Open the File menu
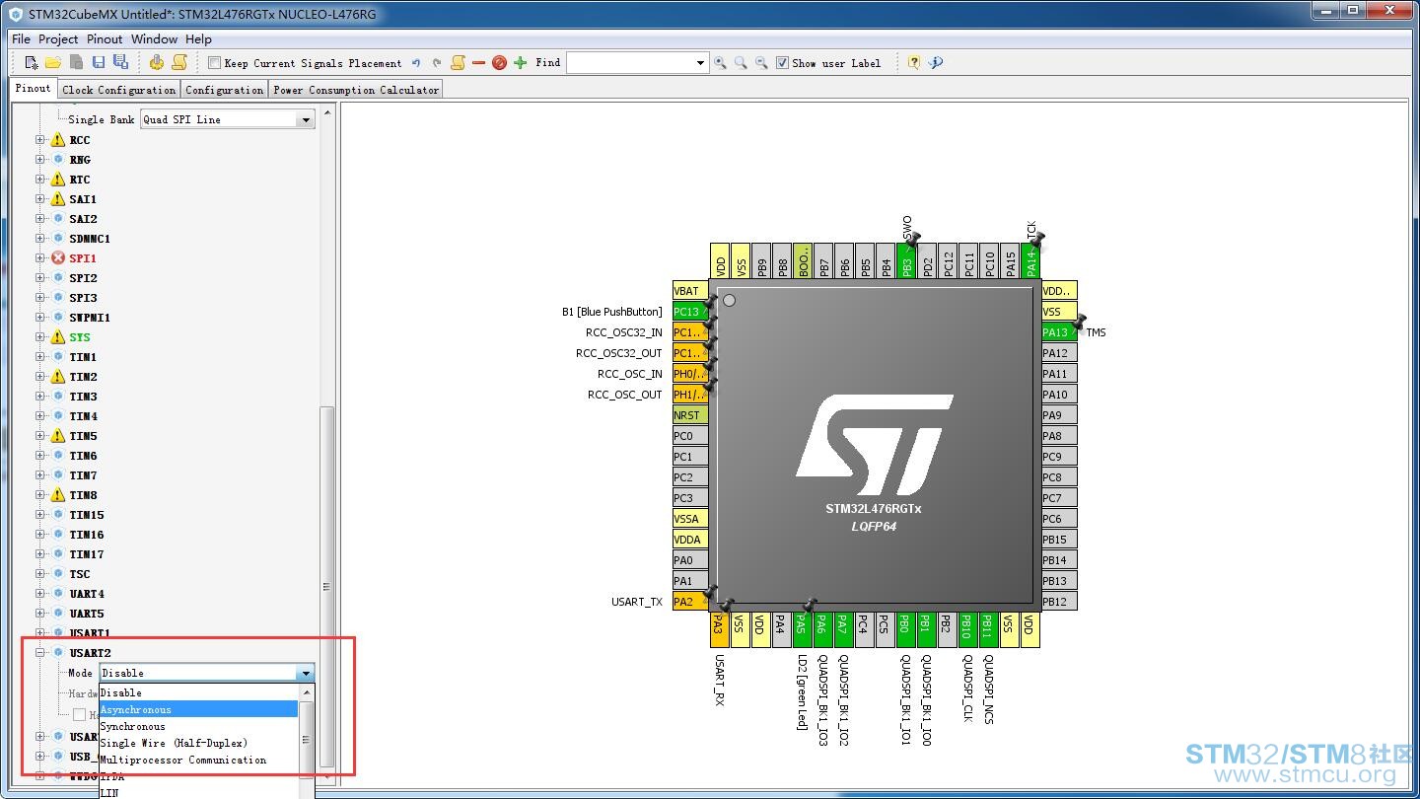1420x799 pixels. 21,39
